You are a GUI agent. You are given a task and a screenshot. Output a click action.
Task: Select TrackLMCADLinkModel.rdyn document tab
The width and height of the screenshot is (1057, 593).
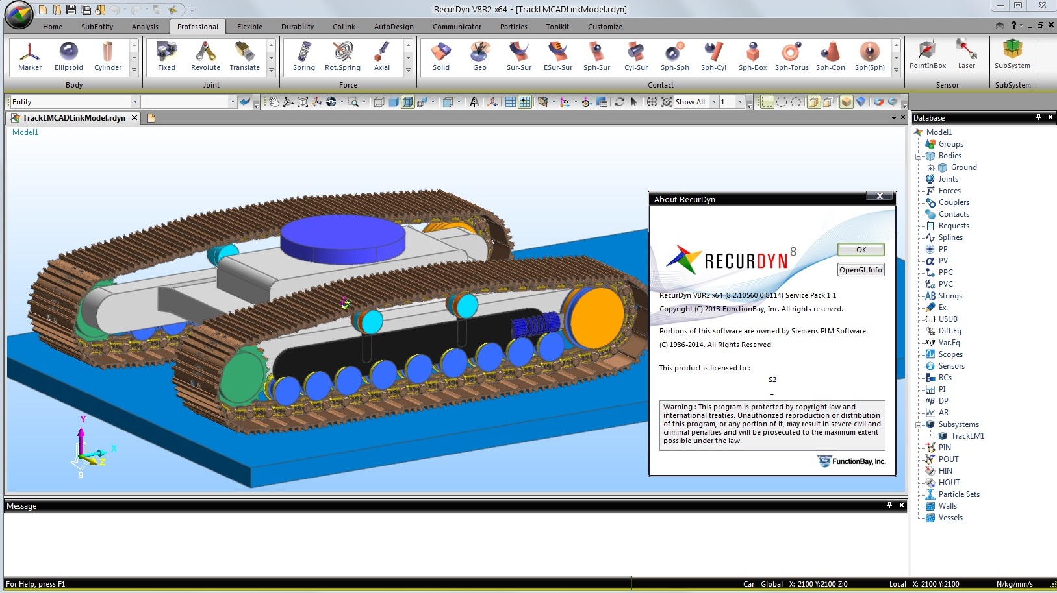point(74,118)
